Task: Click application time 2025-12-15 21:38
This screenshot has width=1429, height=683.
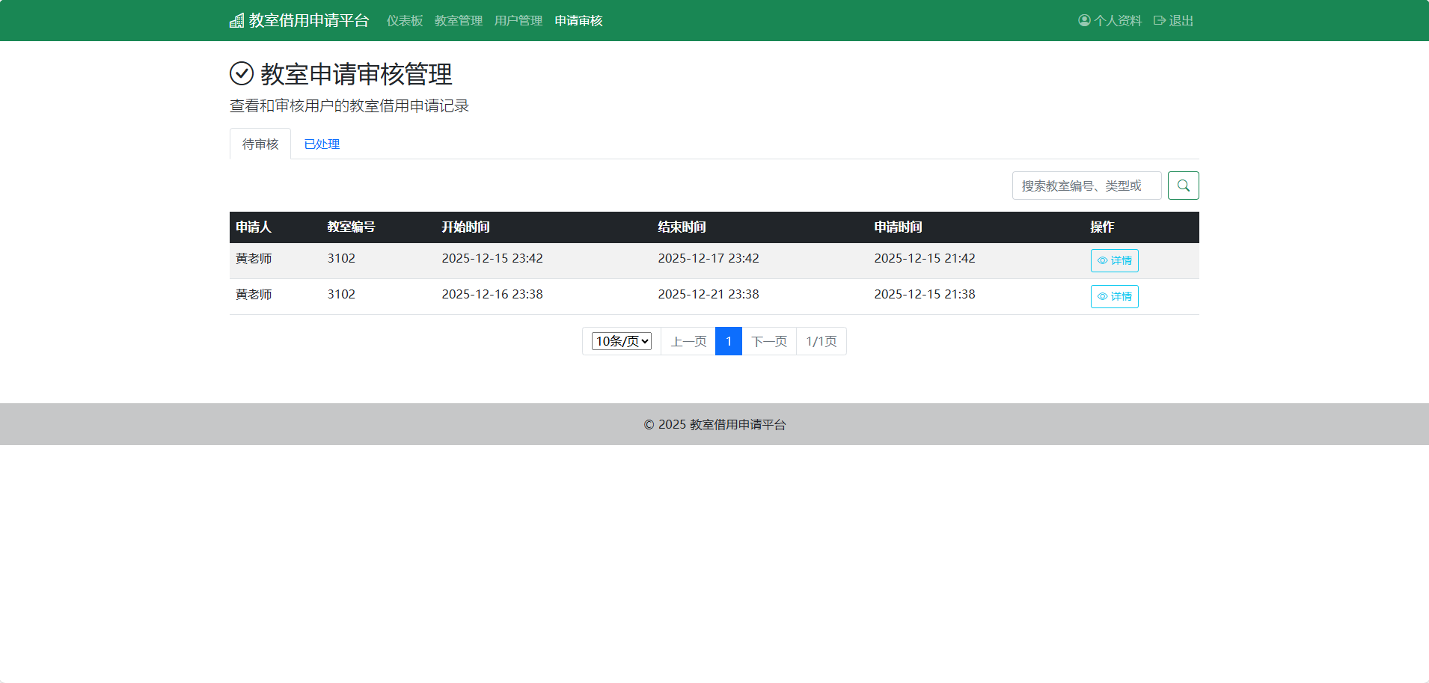Action: pos(925,294)
